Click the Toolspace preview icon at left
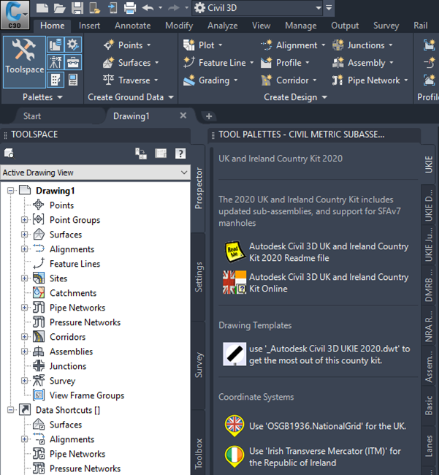 pyautogui.click(x=9, y=153)
